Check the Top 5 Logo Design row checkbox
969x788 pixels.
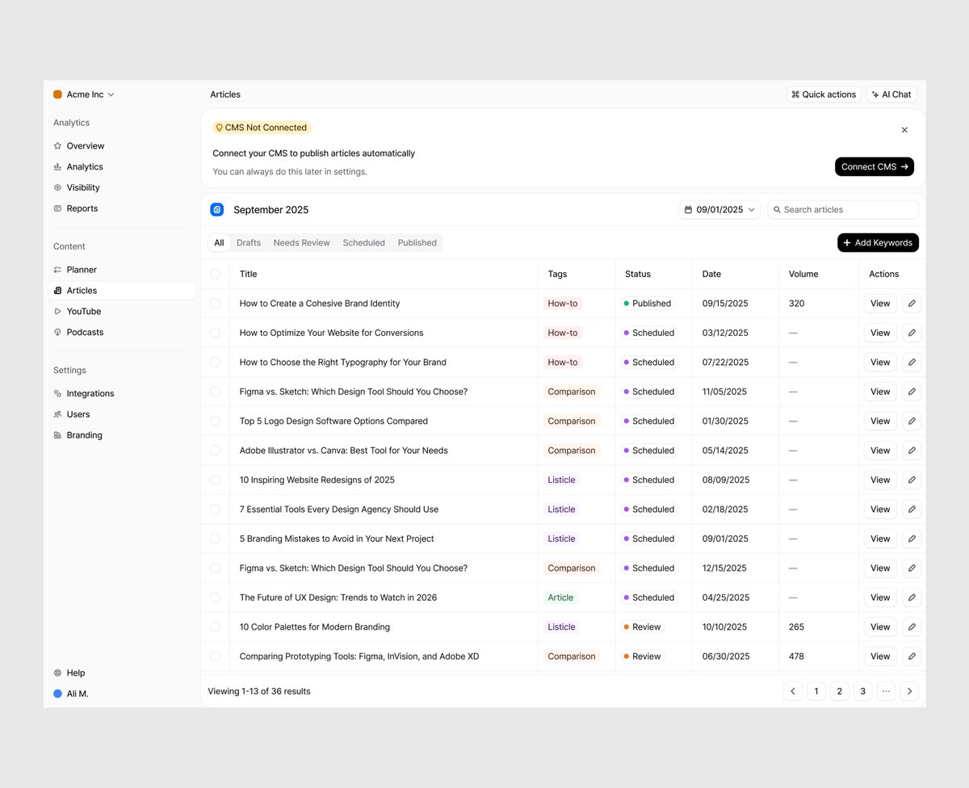(x=215, y=421)
